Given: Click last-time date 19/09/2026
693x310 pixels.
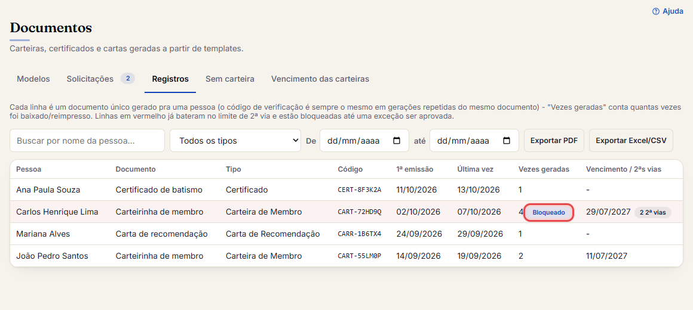Looking at the screenshot, I should click(479, 256).
